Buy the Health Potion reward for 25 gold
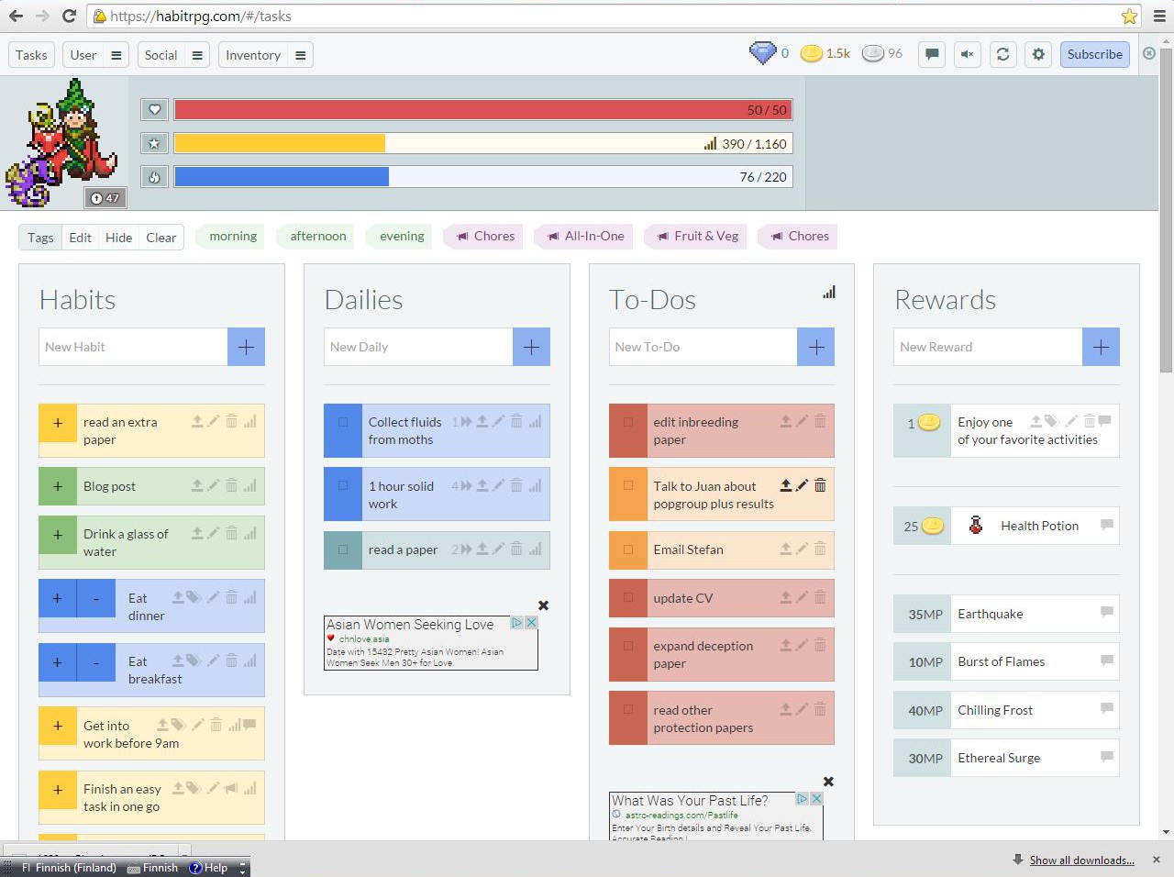 click(x=923, y=527)
